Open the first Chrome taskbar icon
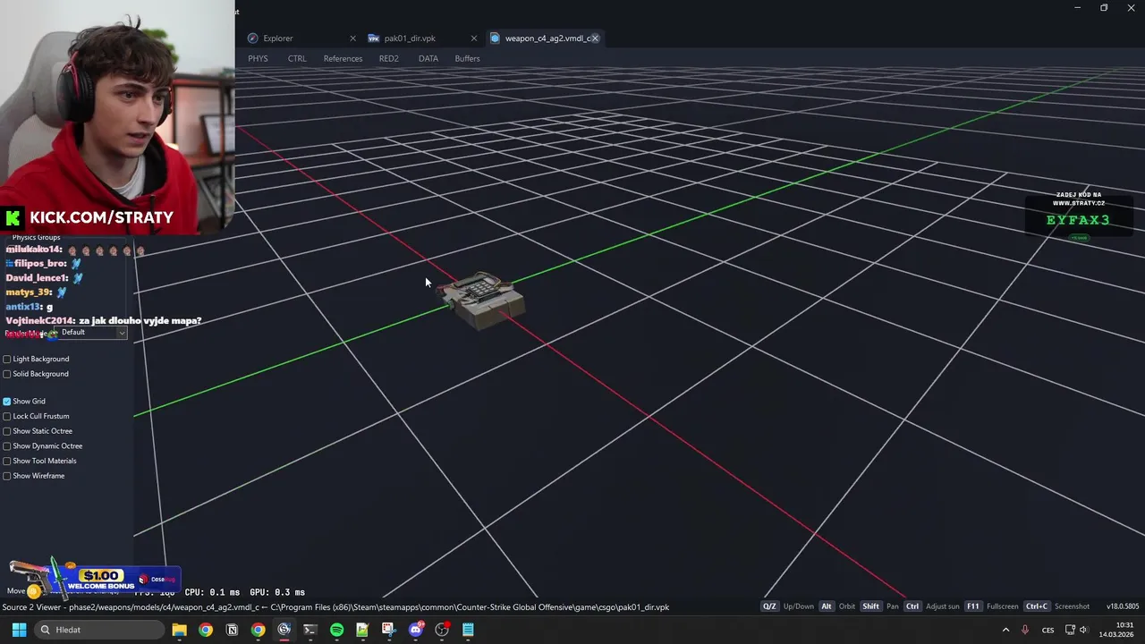The width and height of the screenshot is (1145, 644). point(206,630)
